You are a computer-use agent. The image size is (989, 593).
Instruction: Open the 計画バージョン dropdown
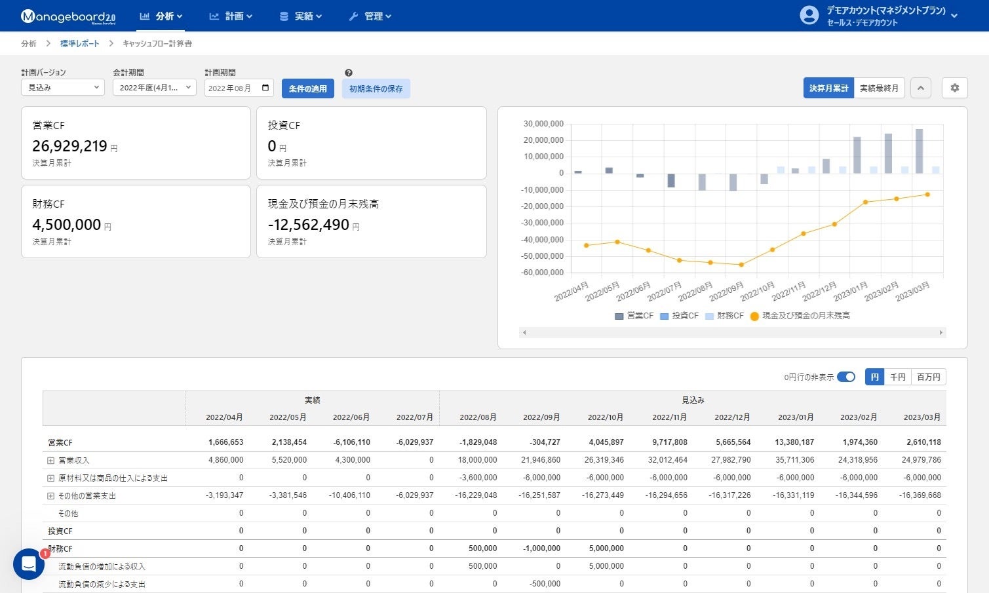(x=63, y=87)
